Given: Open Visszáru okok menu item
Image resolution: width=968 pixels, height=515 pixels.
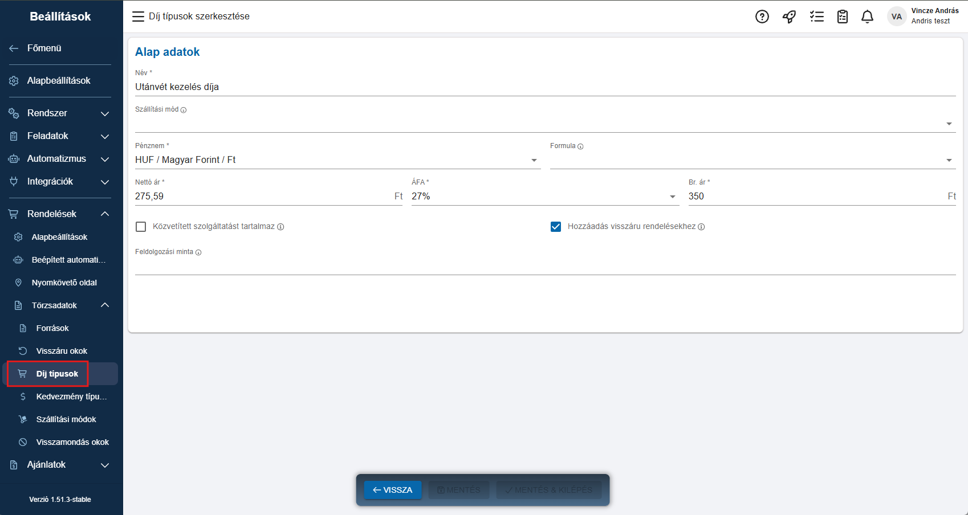Looking at the screenshot, I should [62, 351].
